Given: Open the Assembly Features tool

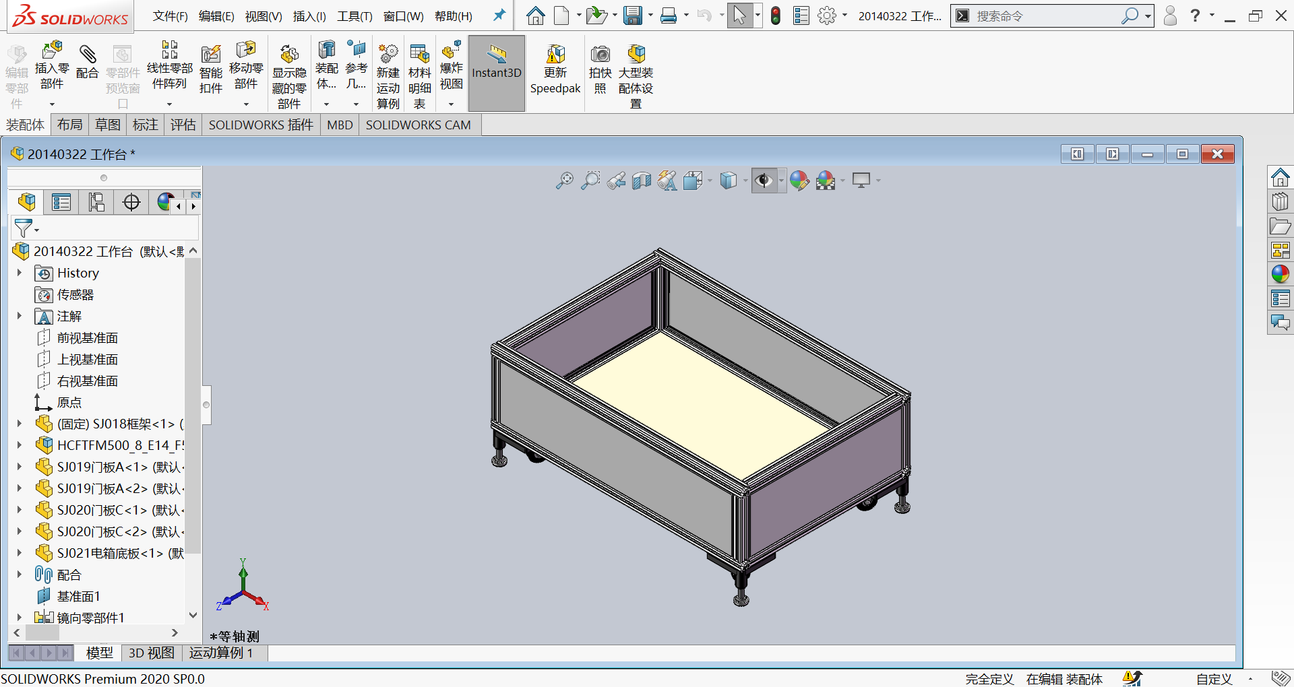Looking at the screenshot, I should coord(327,66).
